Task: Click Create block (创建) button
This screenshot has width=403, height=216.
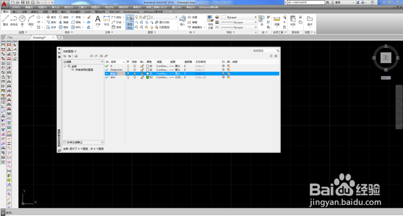Action: click(193, 17)
